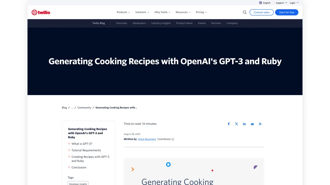
Task: Share article on Facebook
Action: (x=229, y=124)
